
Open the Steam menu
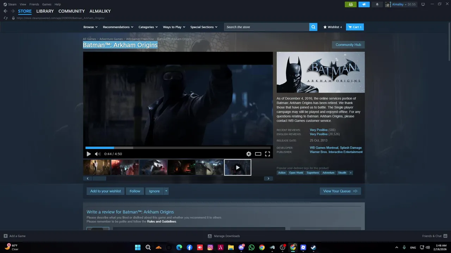[10, 4]
